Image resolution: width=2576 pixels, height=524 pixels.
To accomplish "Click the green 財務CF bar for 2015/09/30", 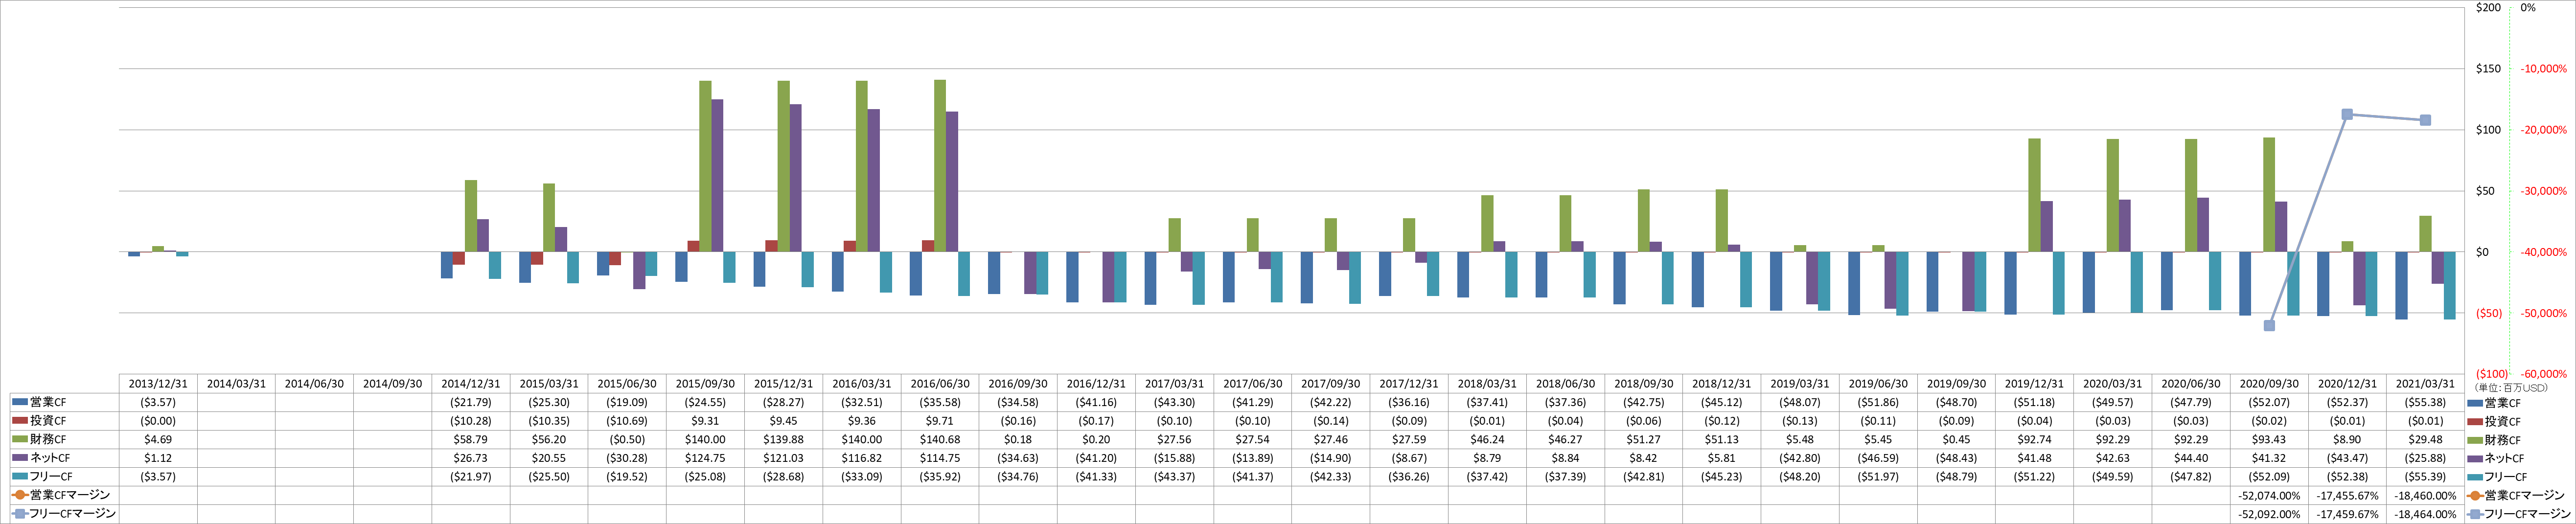I will point(705,166).
